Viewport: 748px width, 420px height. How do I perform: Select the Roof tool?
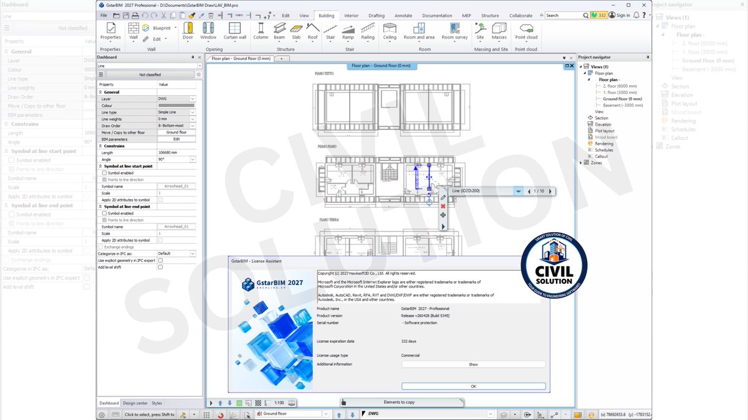[312, 31]
